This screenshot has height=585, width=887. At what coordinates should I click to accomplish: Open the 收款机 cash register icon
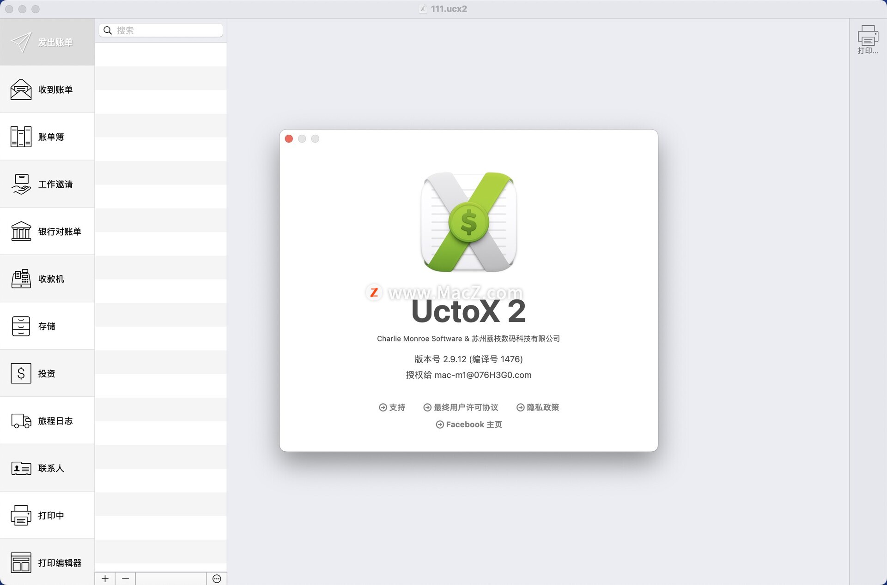pos(21,279)
